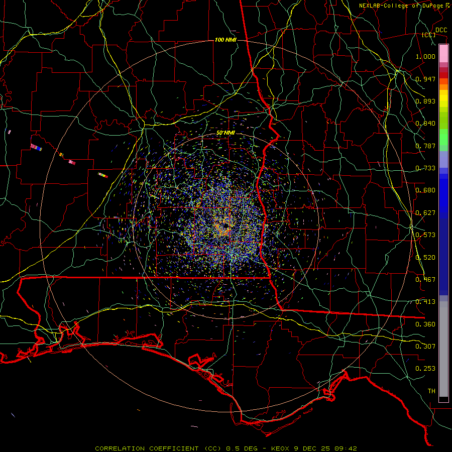Click the 0.893 legend value
Screen dimensions: 452x452
[425, 101]
